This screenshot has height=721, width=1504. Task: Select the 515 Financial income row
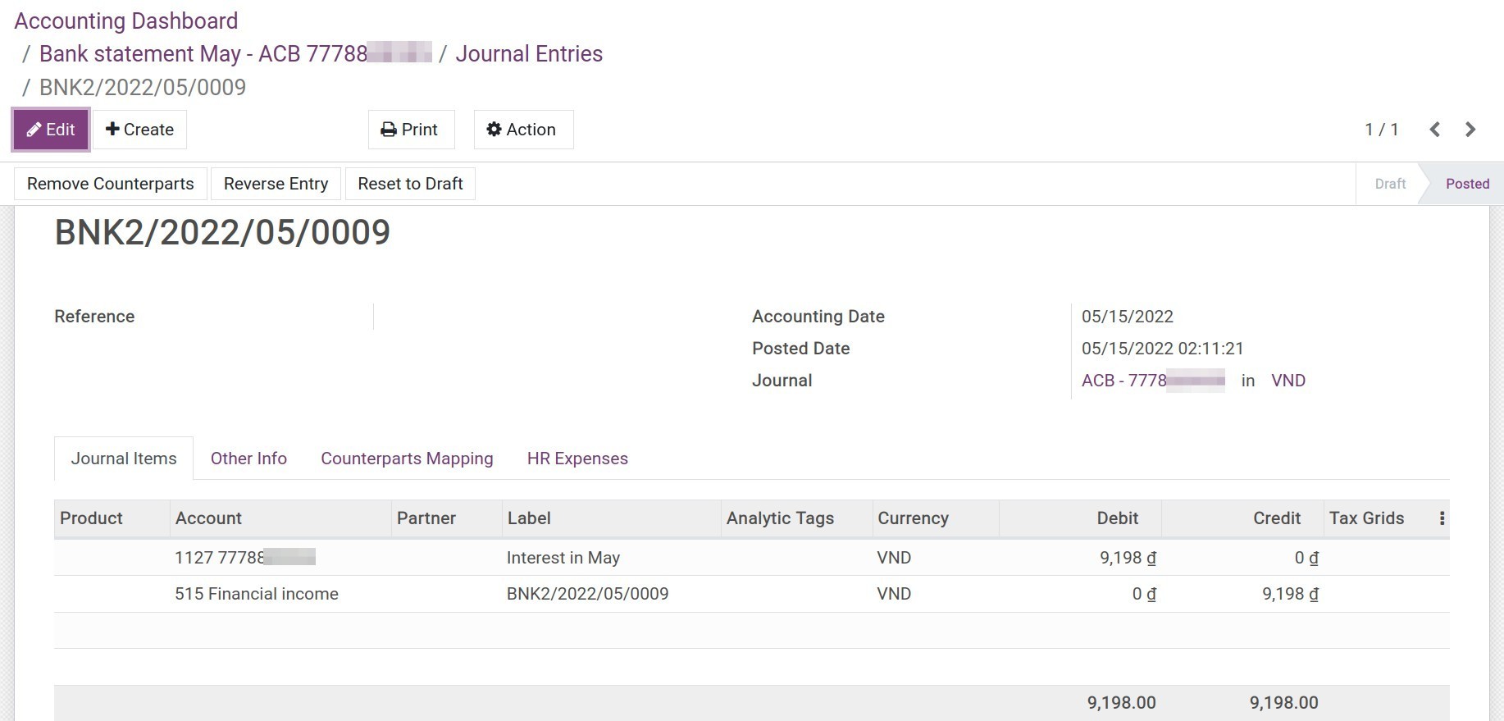257,594
